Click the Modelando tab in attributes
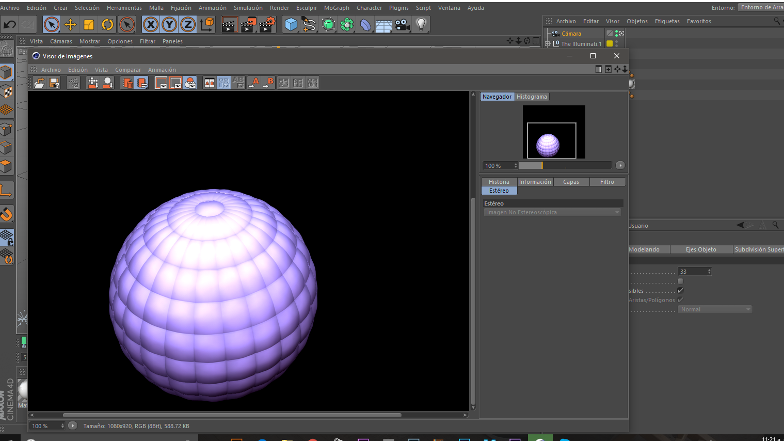 click(x=649, y=249)
